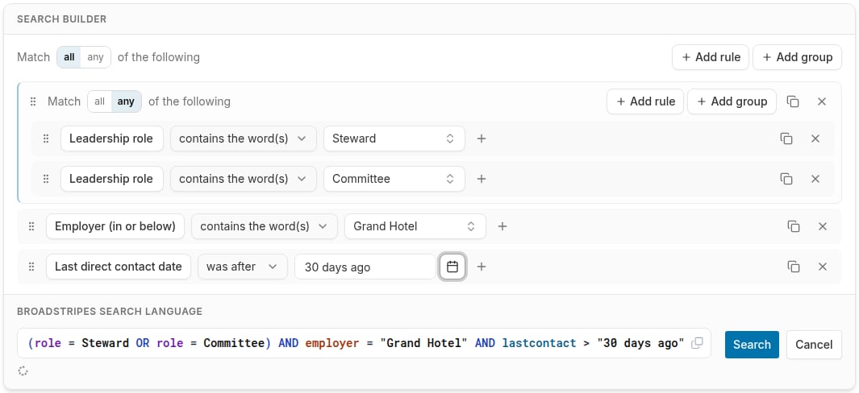Open the 'was after' operator dropdown
The width and height of the screenshot is (859, 393).
tap(242, 267)
